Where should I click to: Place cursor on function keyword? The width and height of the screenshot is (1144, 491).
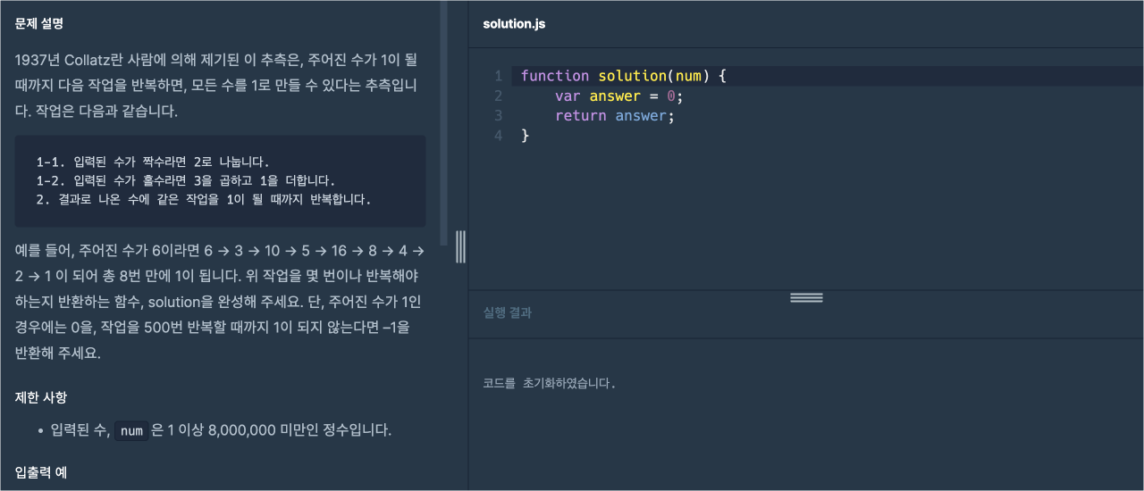pyautogui.click(x=555, y=76)
